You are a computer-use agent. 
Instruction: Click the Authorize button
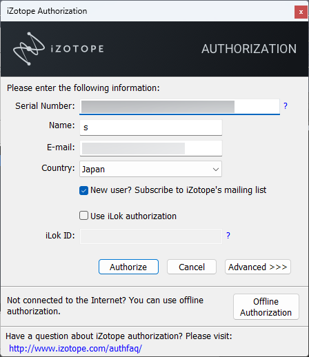point(128,267)
